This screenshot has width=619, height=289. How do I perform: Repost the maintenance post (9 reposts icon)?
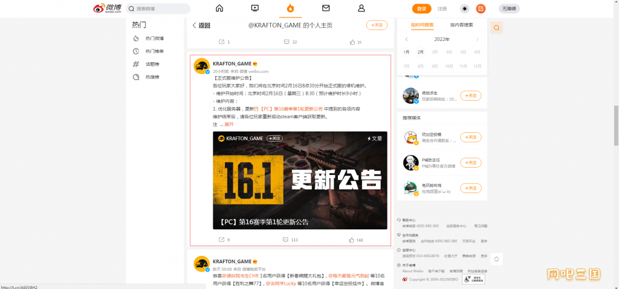222,240
